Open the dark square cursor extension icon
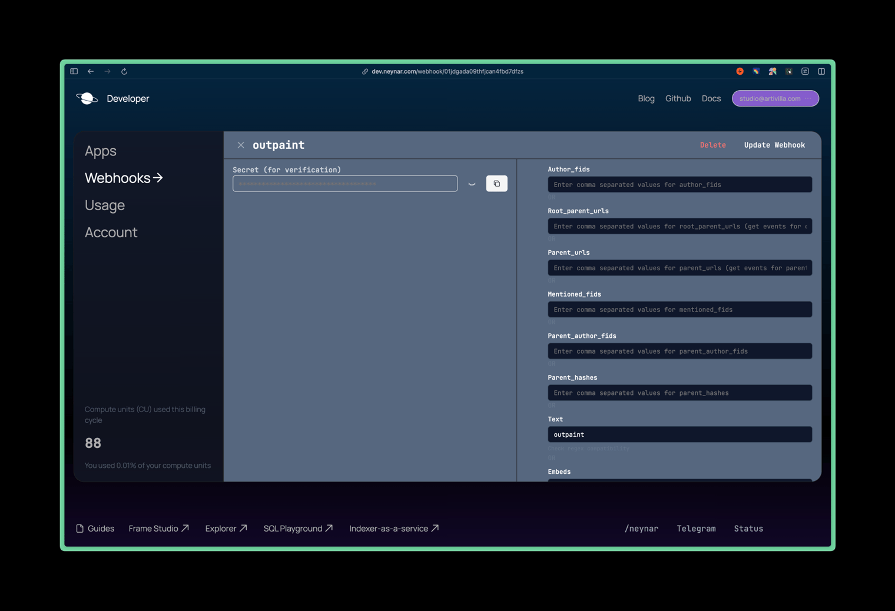 tap(789, 71)
